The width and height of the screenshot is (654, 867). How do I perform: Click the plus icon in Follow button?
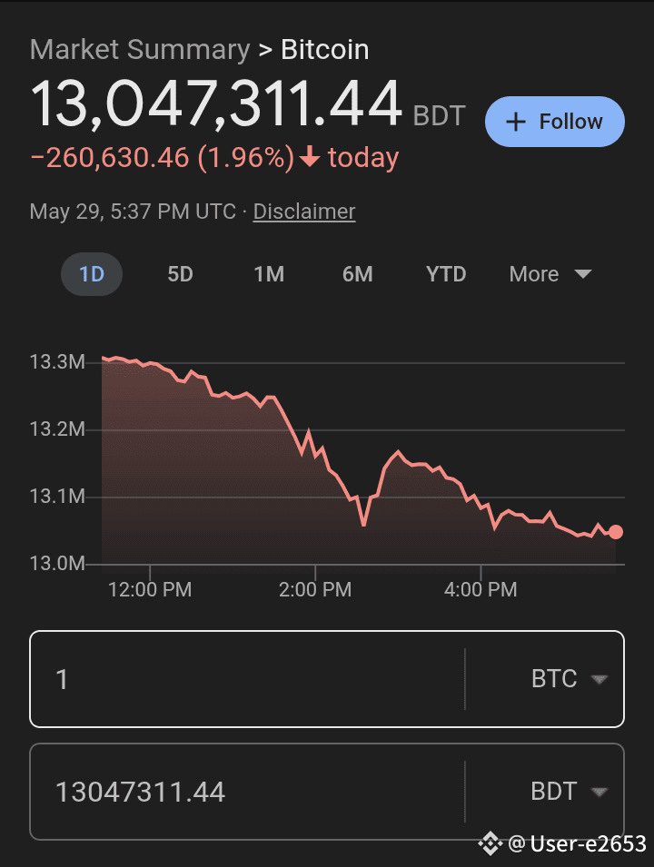coord(515,122)
